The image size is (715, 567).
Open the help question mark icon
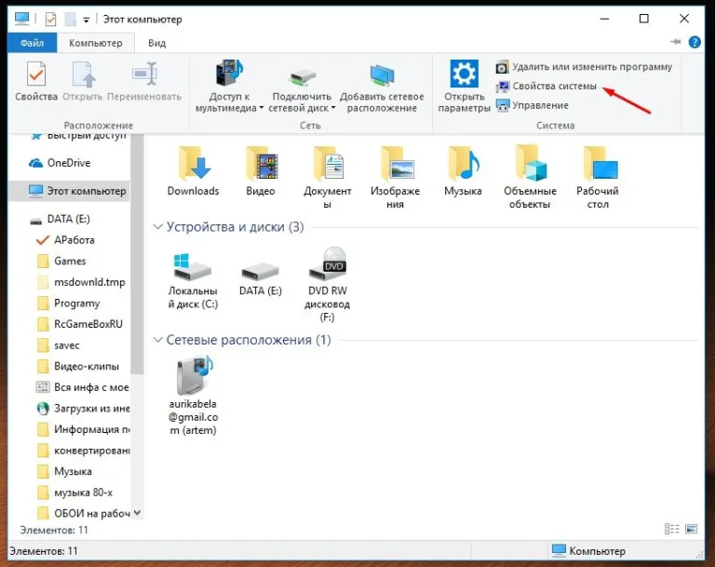[695, 43]
